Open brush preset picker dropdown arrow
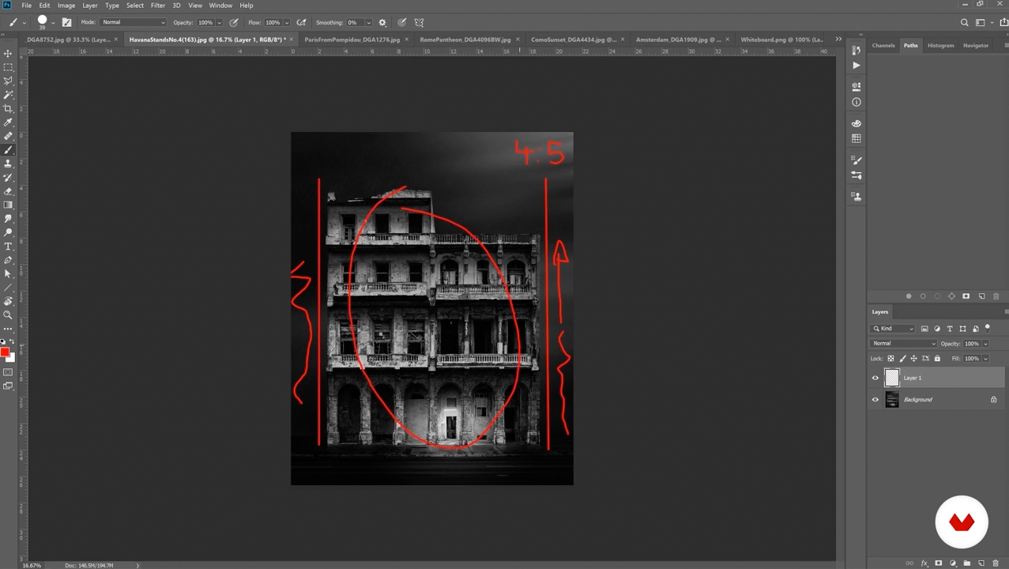Image resolution: width=1009 pixels, height=569 pixels. click(x=52, y=22)
